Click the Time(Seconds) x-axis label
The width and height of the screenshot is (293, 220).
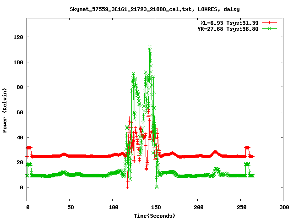(x=154, y=215)
